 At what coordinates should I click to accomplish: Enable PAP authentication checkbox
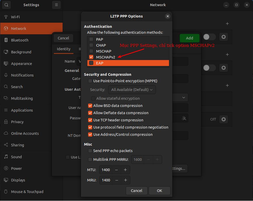tap(91, 39)
